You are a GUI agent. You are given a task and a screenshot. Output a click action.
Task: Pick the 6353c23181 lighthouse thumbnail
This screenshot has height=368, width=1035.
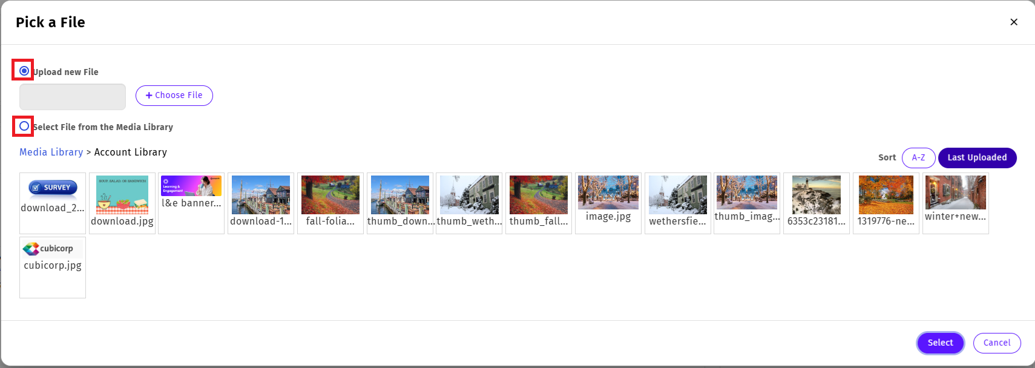[x=816, y=203]
